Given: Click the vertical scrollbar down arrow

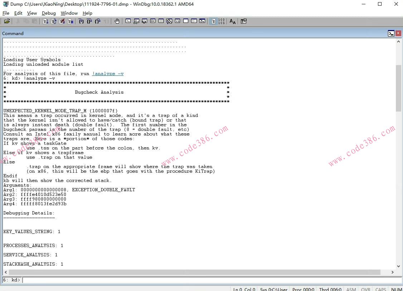Looking at the screenshot, I should point(398,266).
